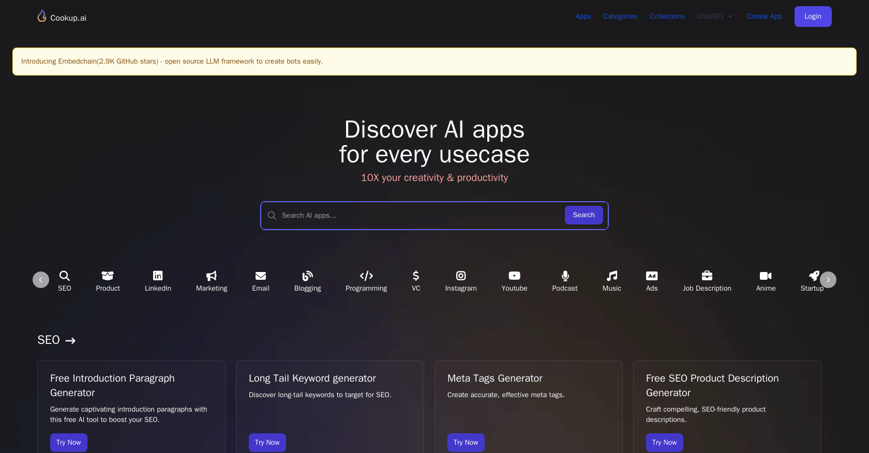This screenshot has height=453, width=869.
Task: Open the Categories nav item
Action: 620,17
